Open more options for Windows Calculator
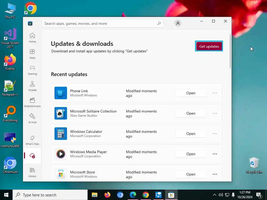Screen dimensions: 267x200 [x=215, y=134]
